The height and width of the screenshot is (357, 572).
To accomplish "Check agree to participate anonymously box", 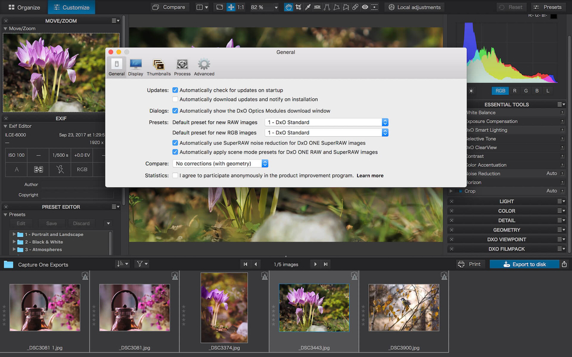I will pos(175,176).
